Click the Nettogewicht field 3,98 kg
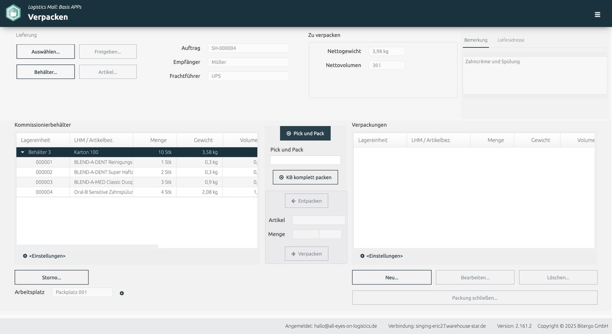This screenshot has height=334, width=612. click(x=386, y=51)
